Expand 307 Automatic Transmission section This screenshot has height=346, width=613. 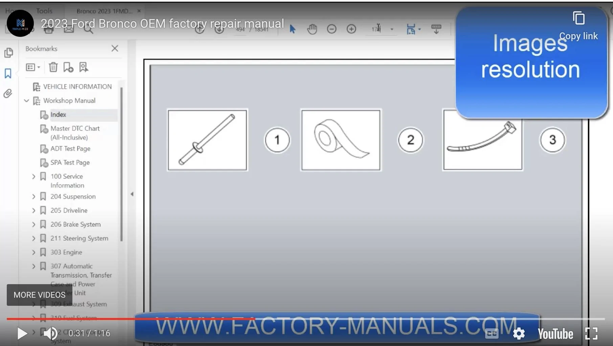pos(33,266)
